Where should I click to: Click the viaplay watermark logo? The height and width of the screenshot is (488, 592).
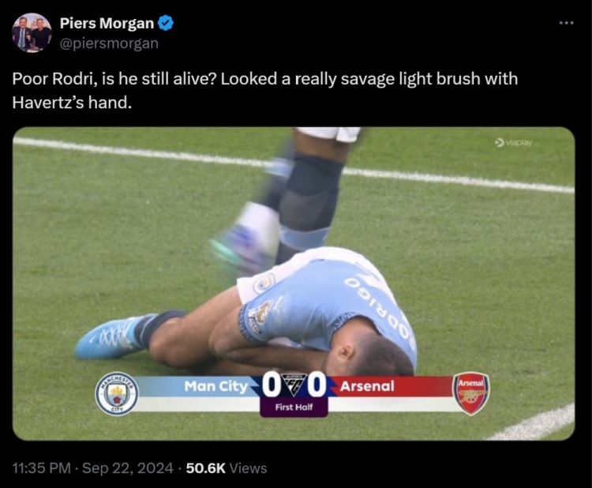[514, 143]
